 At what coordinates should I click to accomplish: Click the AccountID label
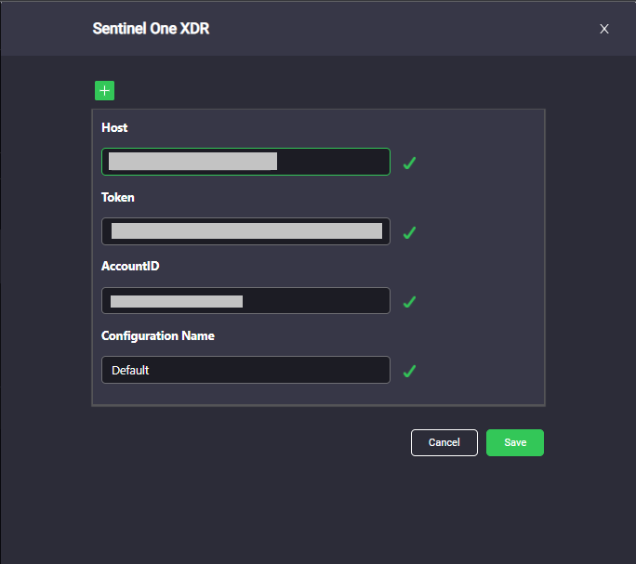[130, 266]
